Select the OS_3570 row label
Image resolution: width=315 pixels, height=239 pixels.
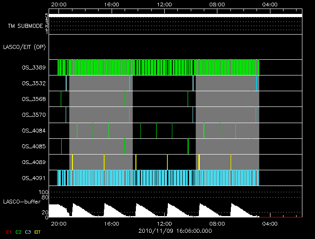[x=34, y=115]
